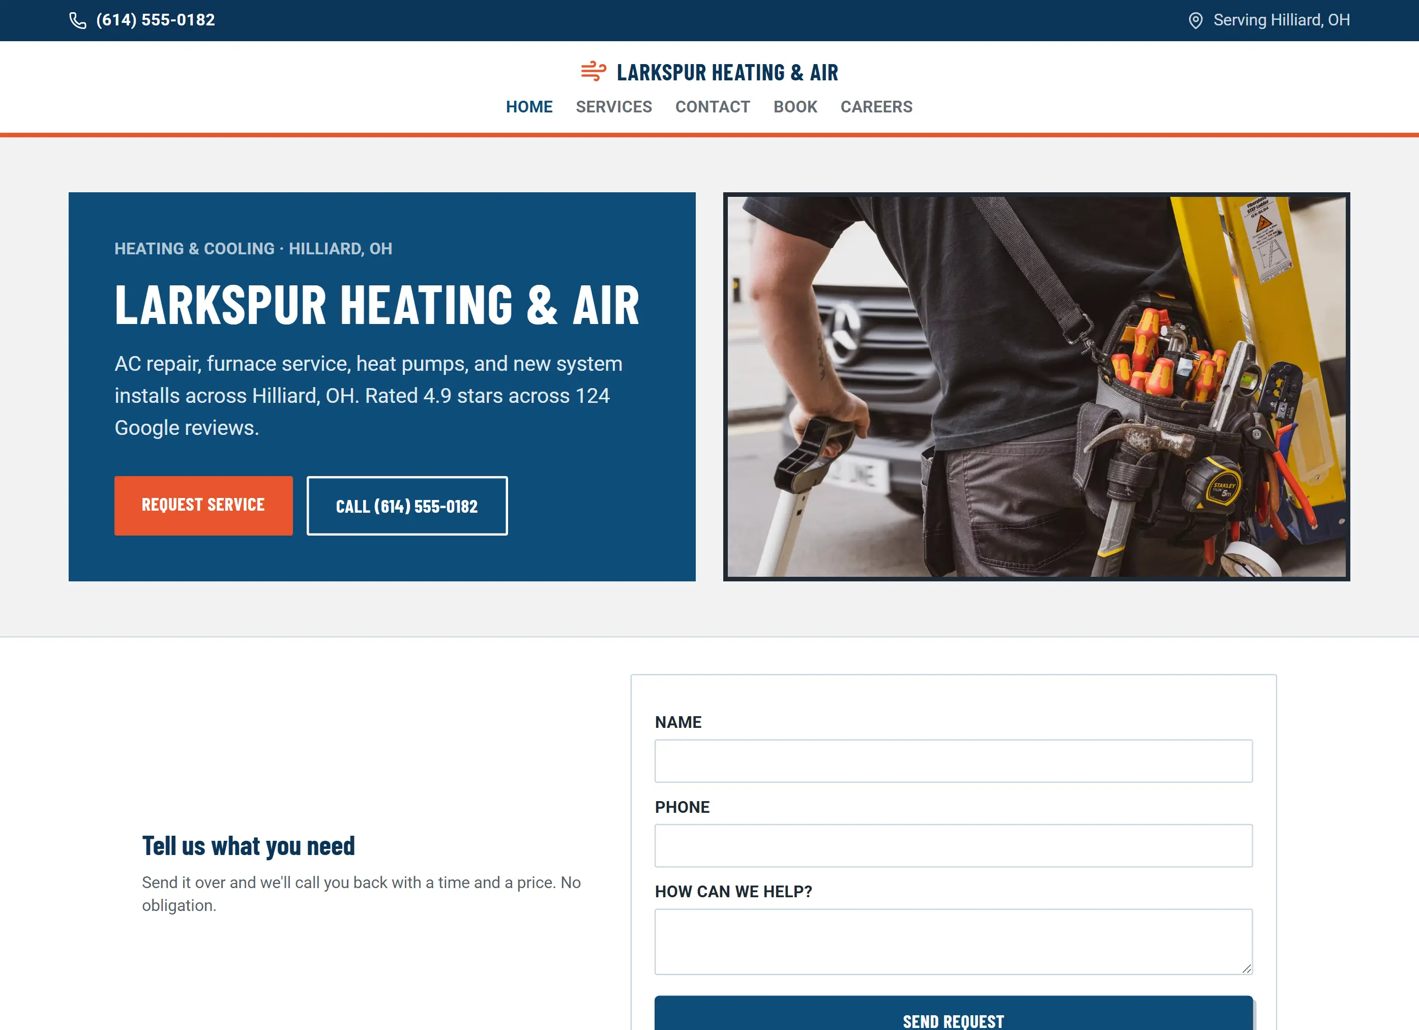Click the Serving Hilliard, OH text

[x=1281, y=20]
